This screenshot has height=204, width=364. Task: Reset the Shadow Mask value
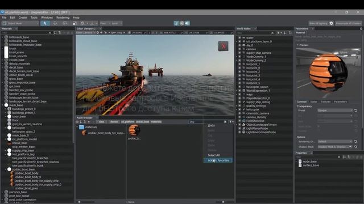point(355,147)
